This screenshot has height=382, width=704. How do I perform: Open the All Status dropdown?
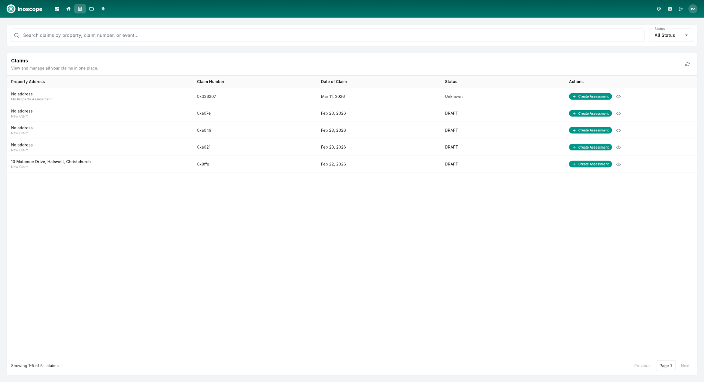click(671, 35)
